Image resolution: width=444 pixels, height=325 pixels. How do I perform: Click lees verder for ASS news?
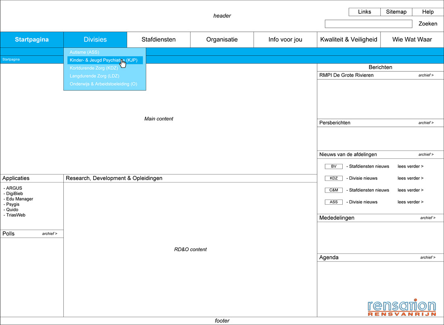pyautogui.click(x=410, y=202)
